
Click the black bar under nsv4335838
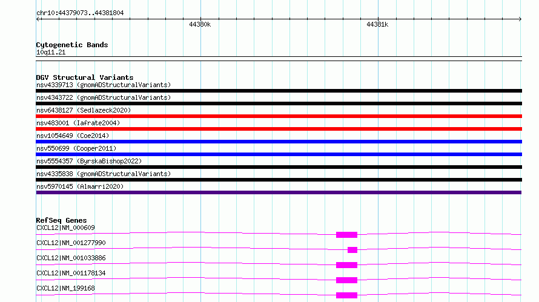click(279, 180)
